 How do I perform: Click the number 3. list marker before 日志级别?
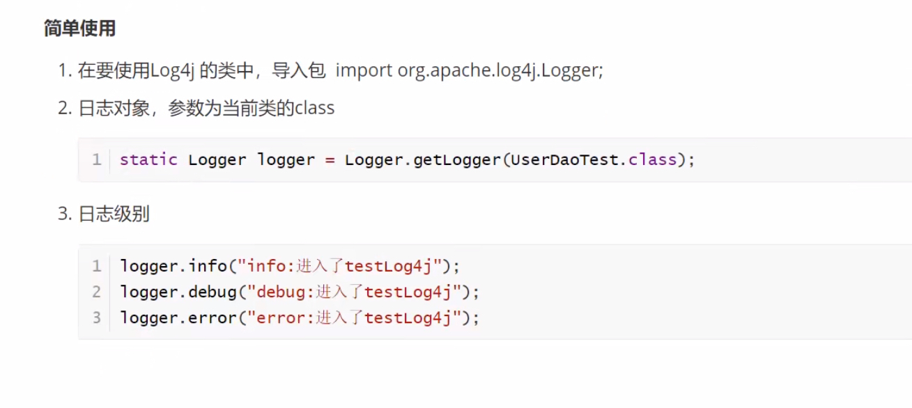65,214
